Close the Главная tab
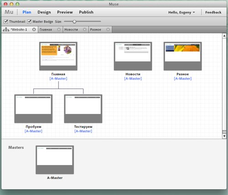This screenshot has height=195, width=228. coord(59,30)
